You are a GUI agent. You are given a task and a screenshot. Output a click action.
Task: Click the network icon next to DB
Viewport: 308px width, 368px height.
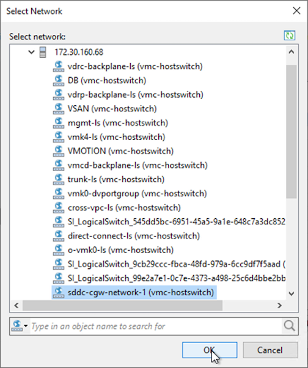[59, 81]
